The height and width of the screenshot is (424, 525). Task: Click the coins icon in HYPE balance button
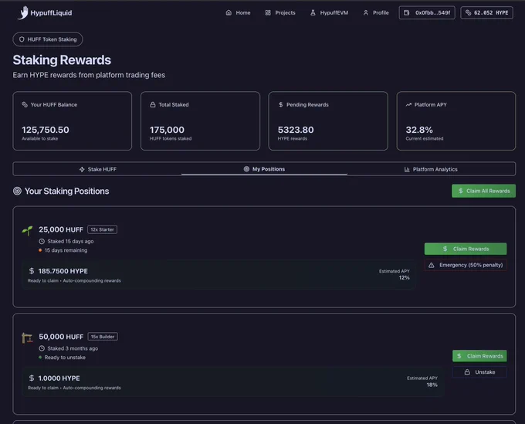tap(468, 12)
